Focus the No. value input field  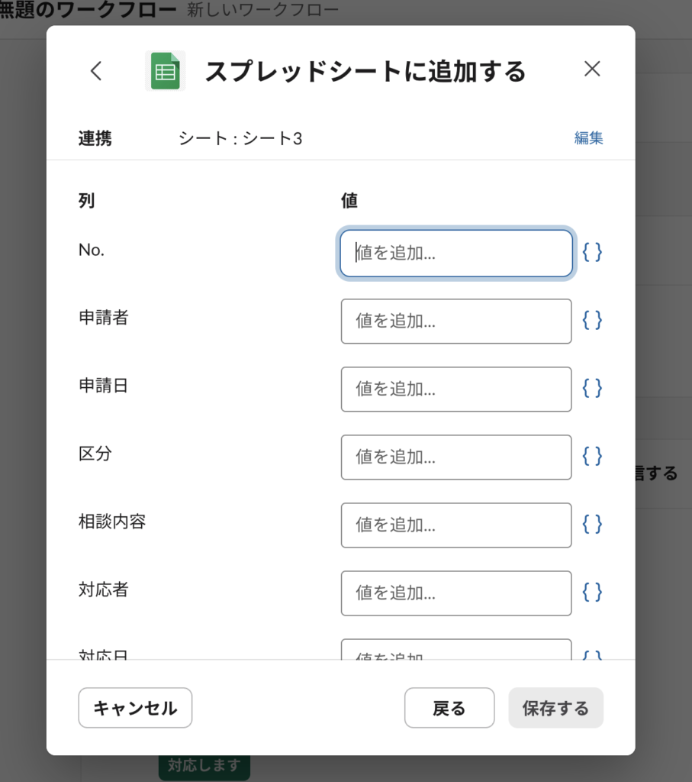tap(455, 254)
